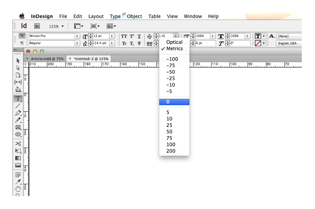Choose Metrics kerning from the list
The image size is (315, 209).
pos(174,48)
